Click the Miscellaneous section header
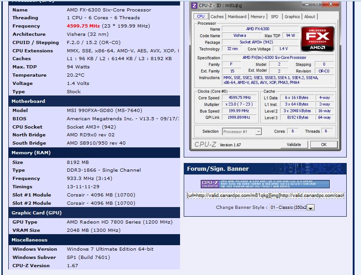This screenshot has width=361, height=275. pos(94,240)
